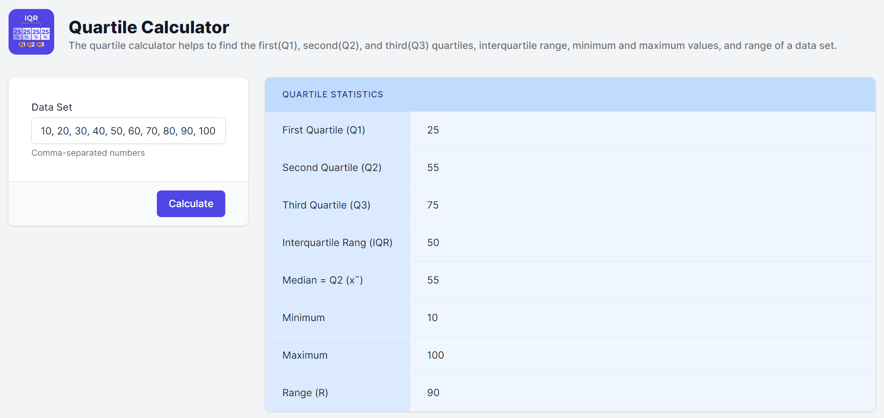Click the 'QUARTILE STATISTICS' header
This screenshot has width=884, height=418.
point(333,95)
